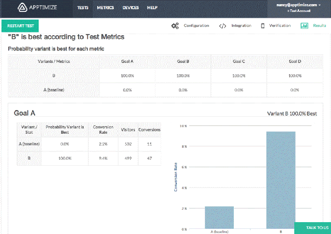Screen dimensions: 331x234
Task: Click the A (baseline) bar in chart
Action: coord(219,217)
